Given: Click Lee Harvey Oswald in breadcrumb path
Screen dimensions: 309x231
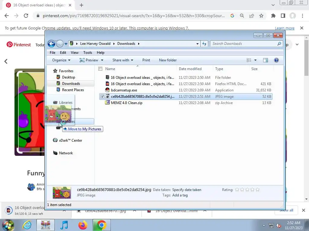Looking at the screenshot, I should (95, 44).
